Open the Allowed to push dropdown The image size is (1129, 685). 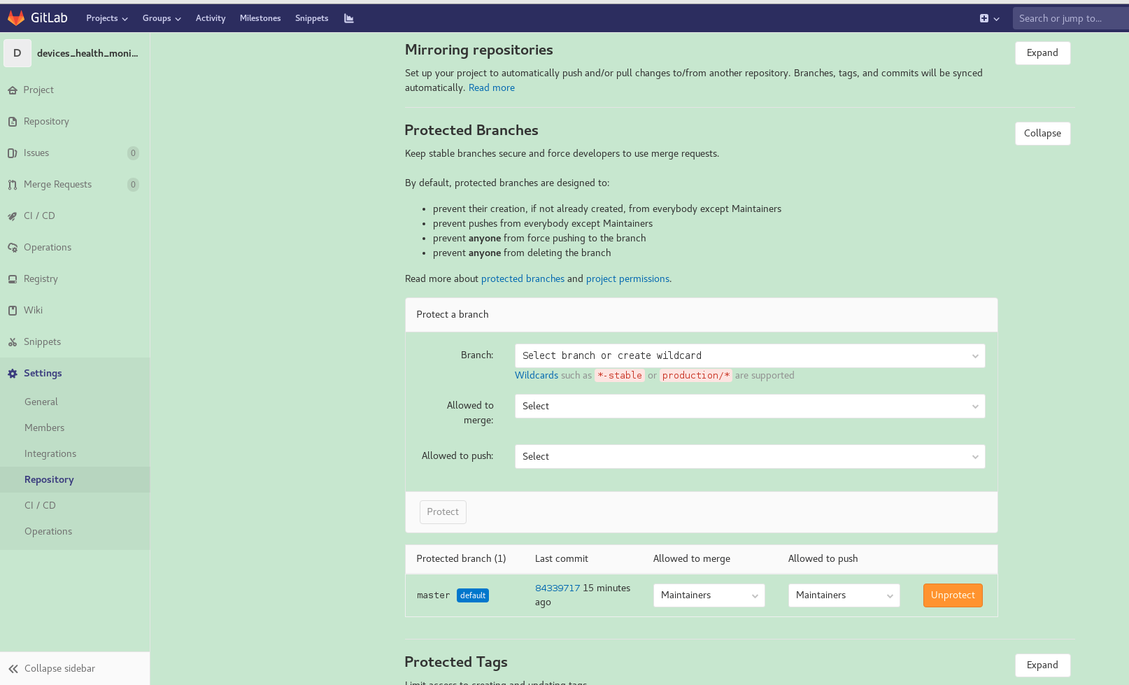[x=749, y=456]
